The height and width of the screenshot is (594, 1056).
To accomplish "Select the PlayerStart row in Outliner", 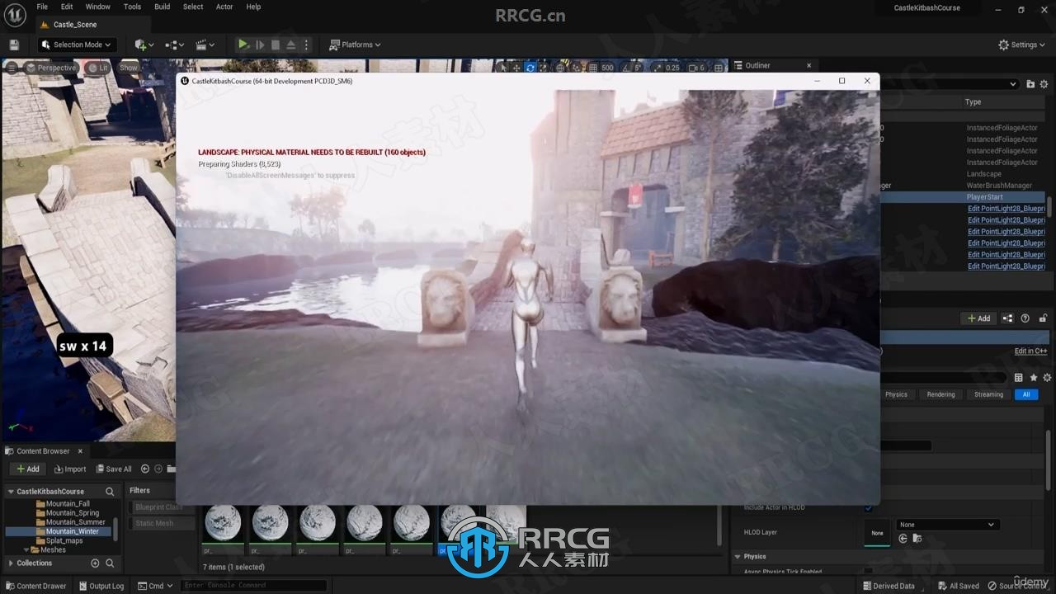I will tap(964, 197).
